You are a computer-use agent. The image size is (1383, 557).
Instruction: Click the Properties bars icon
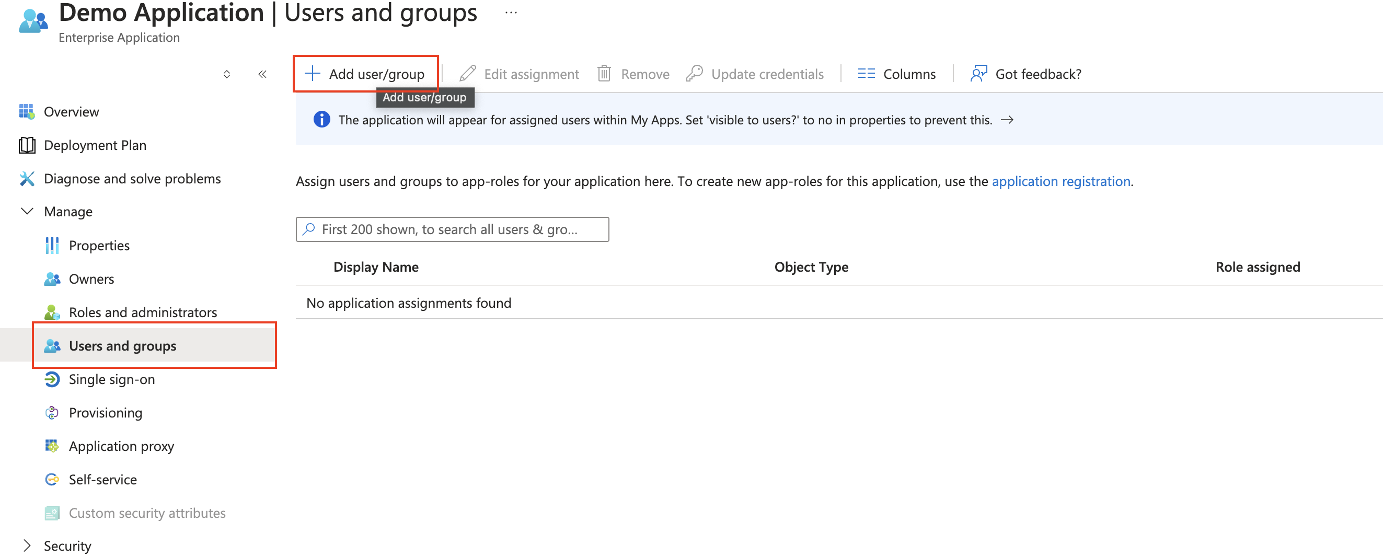[x=52, y=245]
